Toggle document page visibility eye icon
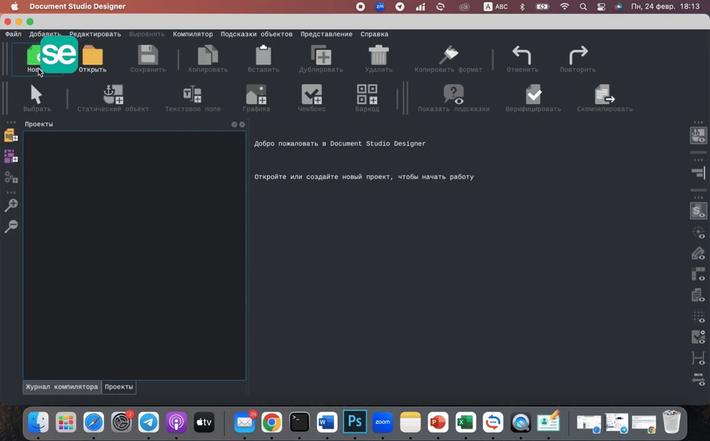710x441 pixels. (698, 295)
